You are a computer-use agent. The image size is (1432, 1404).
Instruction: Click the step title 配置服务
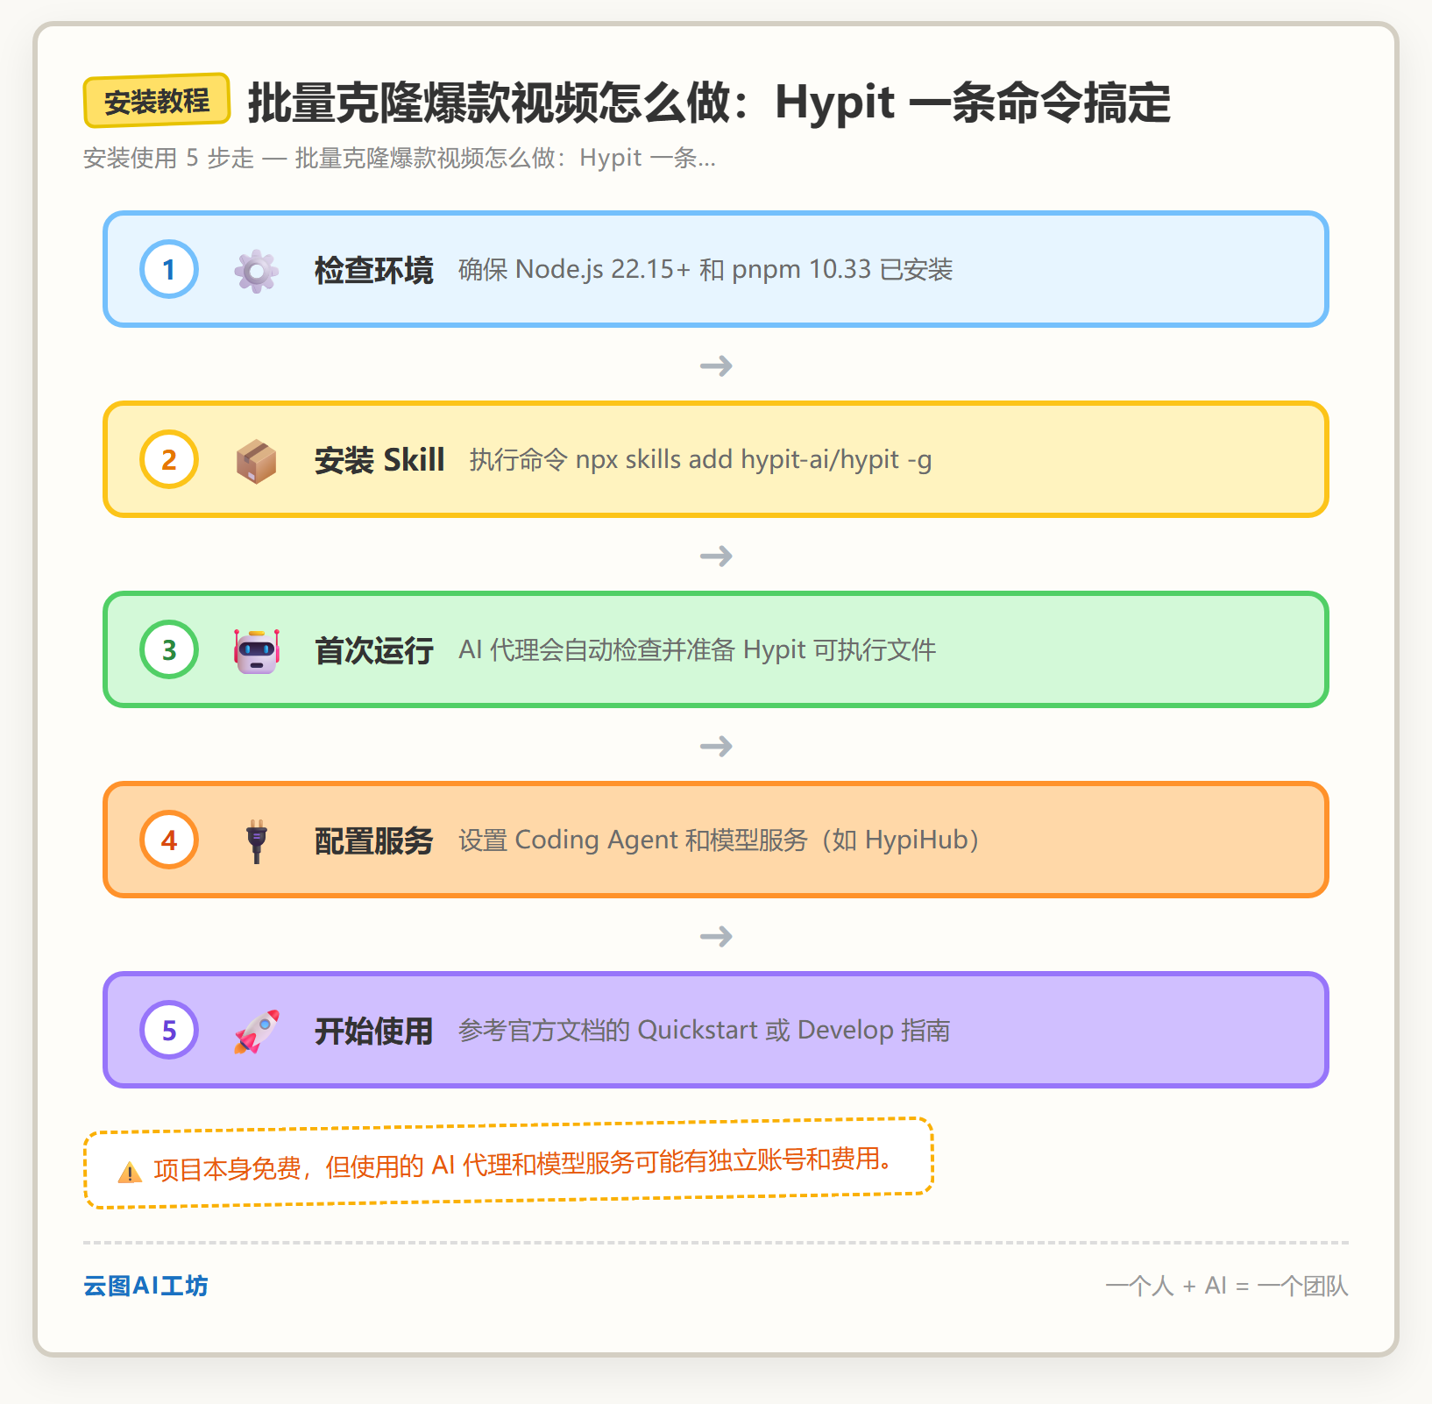coord(374,840)
